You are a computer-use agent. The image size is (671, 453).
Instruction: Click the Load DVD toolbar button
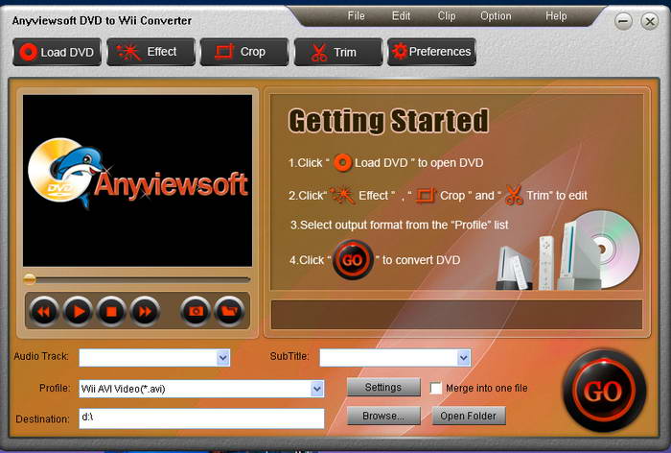[57, 52]
